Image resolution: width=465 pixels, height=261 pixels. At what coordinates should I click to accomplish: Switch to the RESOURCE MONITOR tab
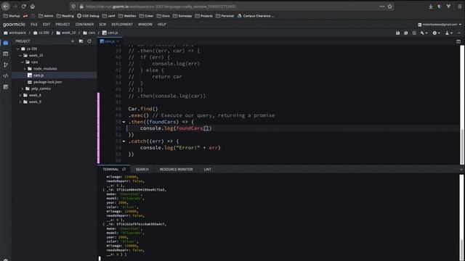click(x=176, y=169)
